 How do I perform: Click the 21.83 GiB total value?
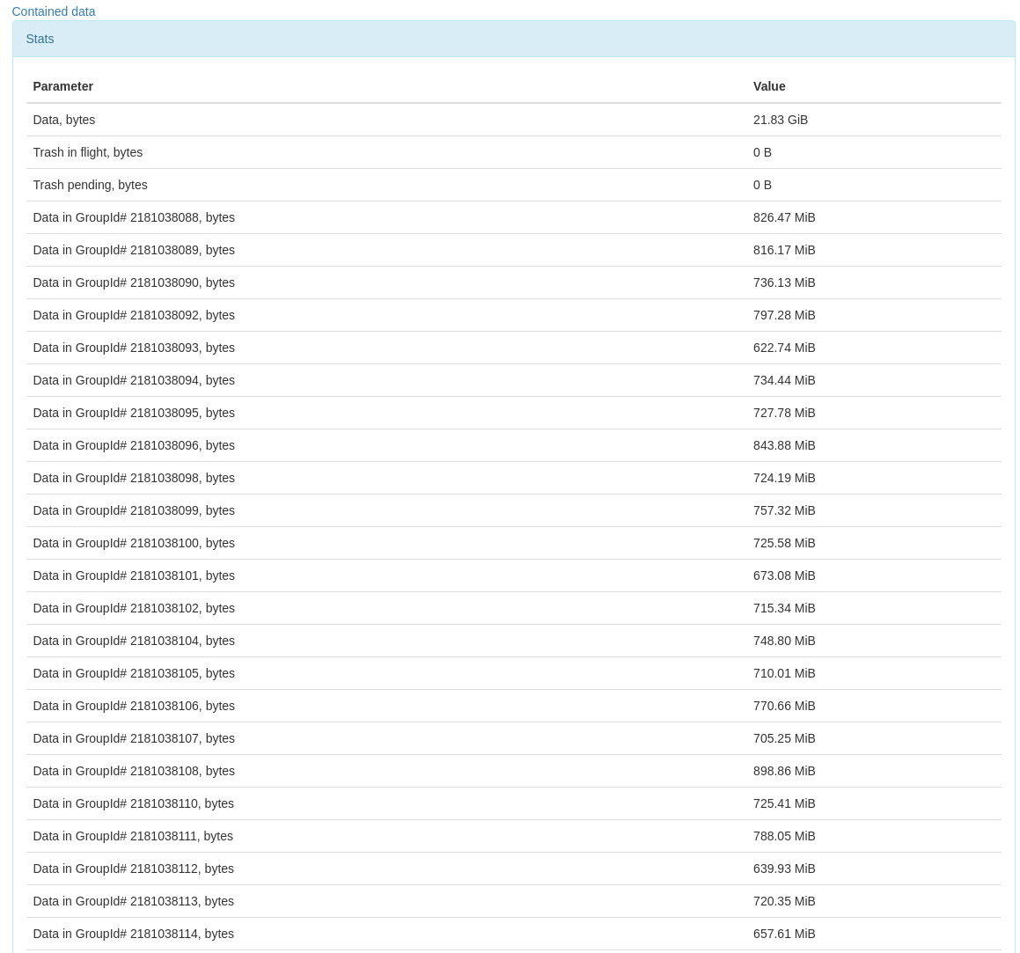coord(780,120)
